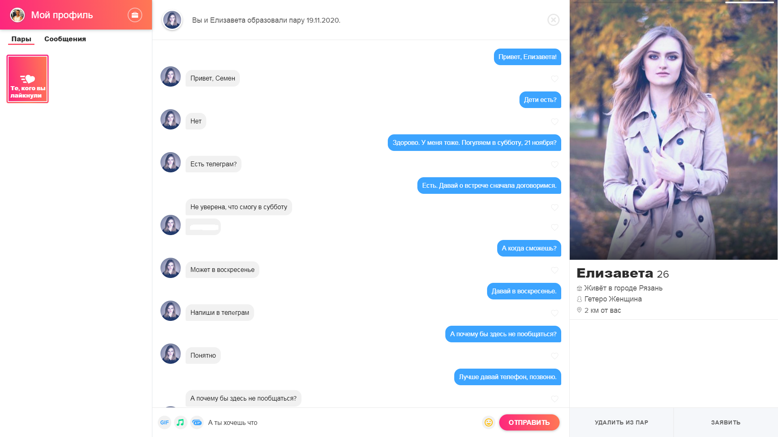Image resolution: width=778 pixels, height=437 pixels.
Task: Open the "Те, кого вы лайкнули" card
Action: coord(28,79)
